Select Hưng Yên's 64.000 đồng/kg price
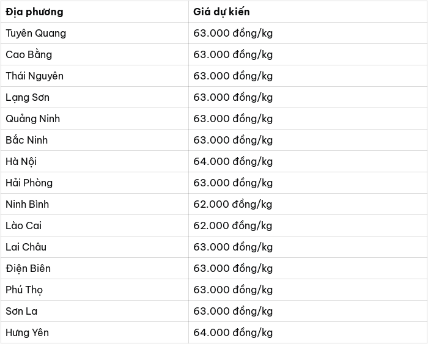This screenshot has height=344, width=428. pyautogui.click(x=233, y=332)
